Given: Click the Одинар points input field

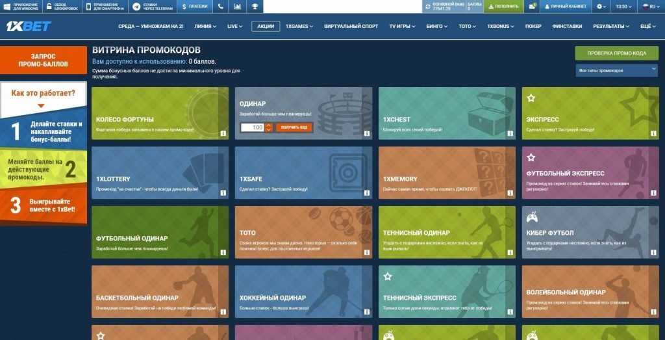Looking at the screenshot, I should click(x=253, y=127).
